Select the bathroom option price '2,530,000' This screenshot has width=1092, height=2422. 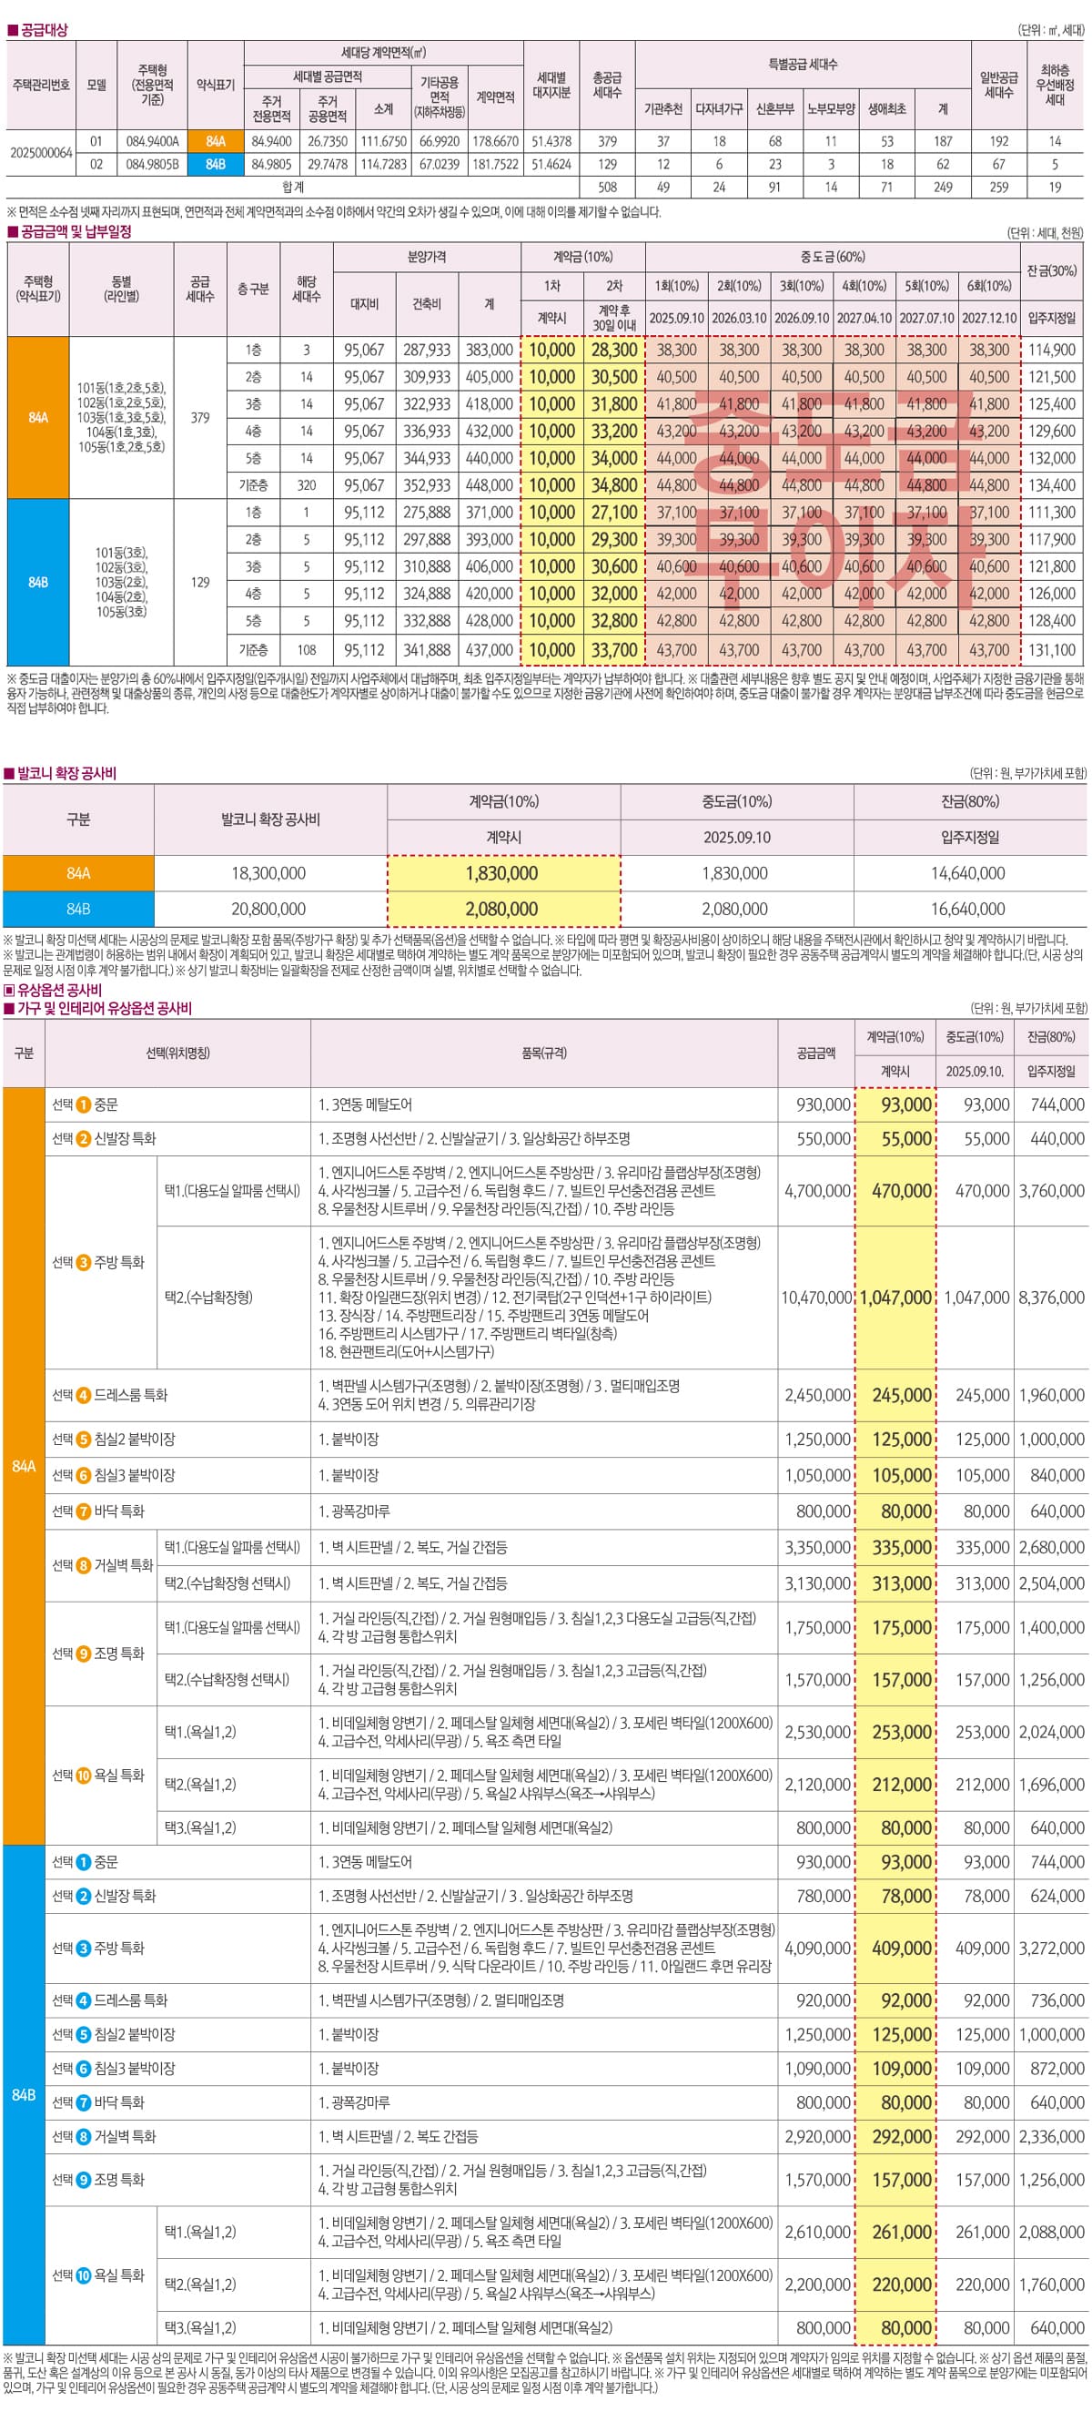point(817,1732)
